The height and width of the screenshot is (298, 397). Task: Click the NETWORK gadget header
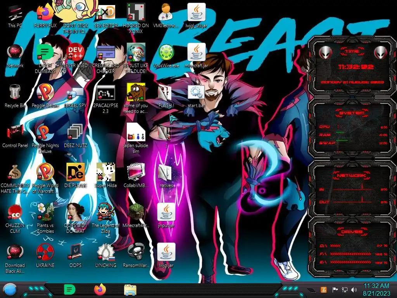pyautogui.click(x=352, y=175)
